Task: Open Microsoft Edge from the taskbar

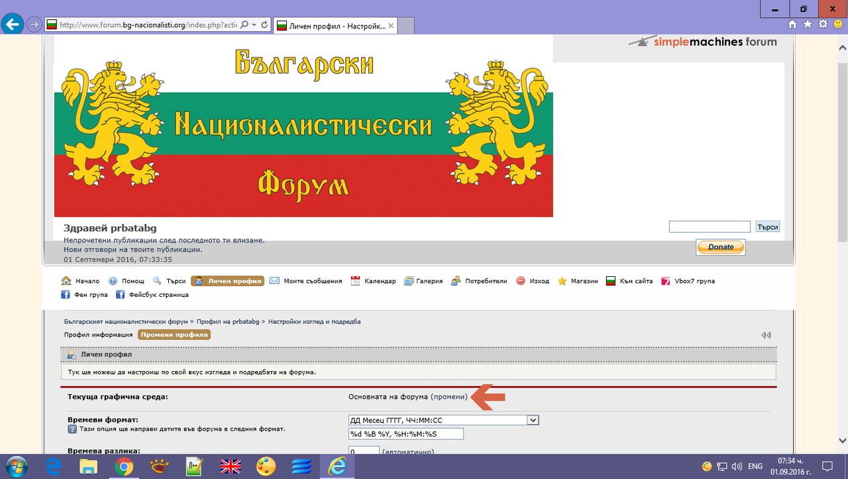Action: click(54, 466)
